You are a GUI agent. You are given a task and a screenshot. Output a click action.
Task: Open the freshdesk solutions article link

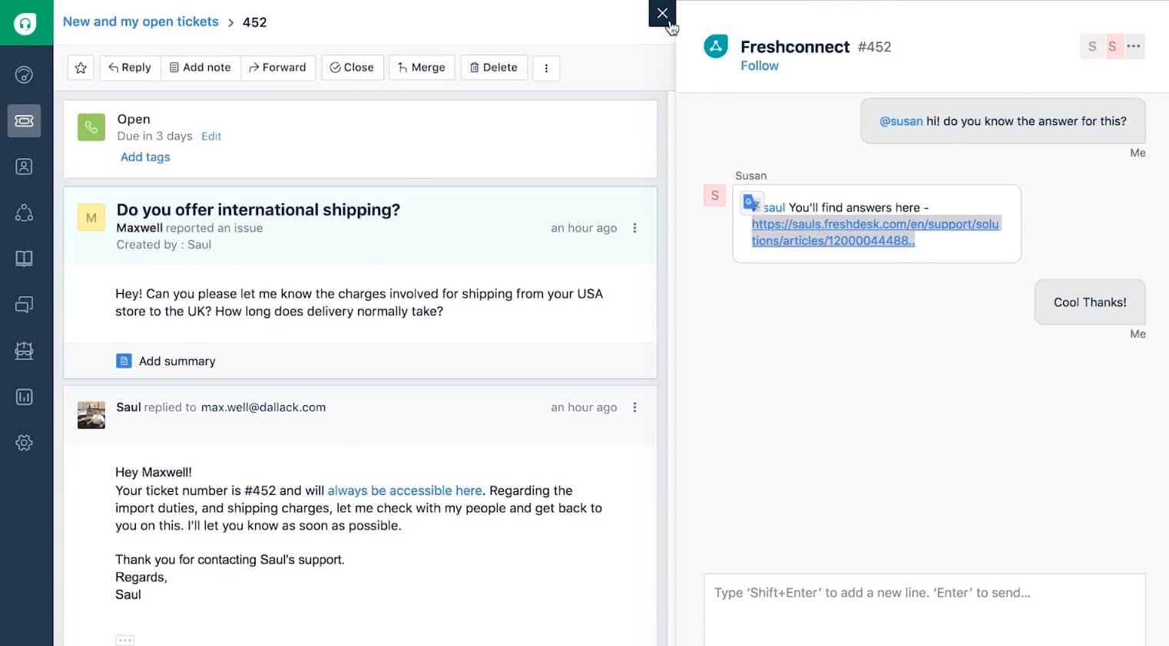click(x=875, y=232)
